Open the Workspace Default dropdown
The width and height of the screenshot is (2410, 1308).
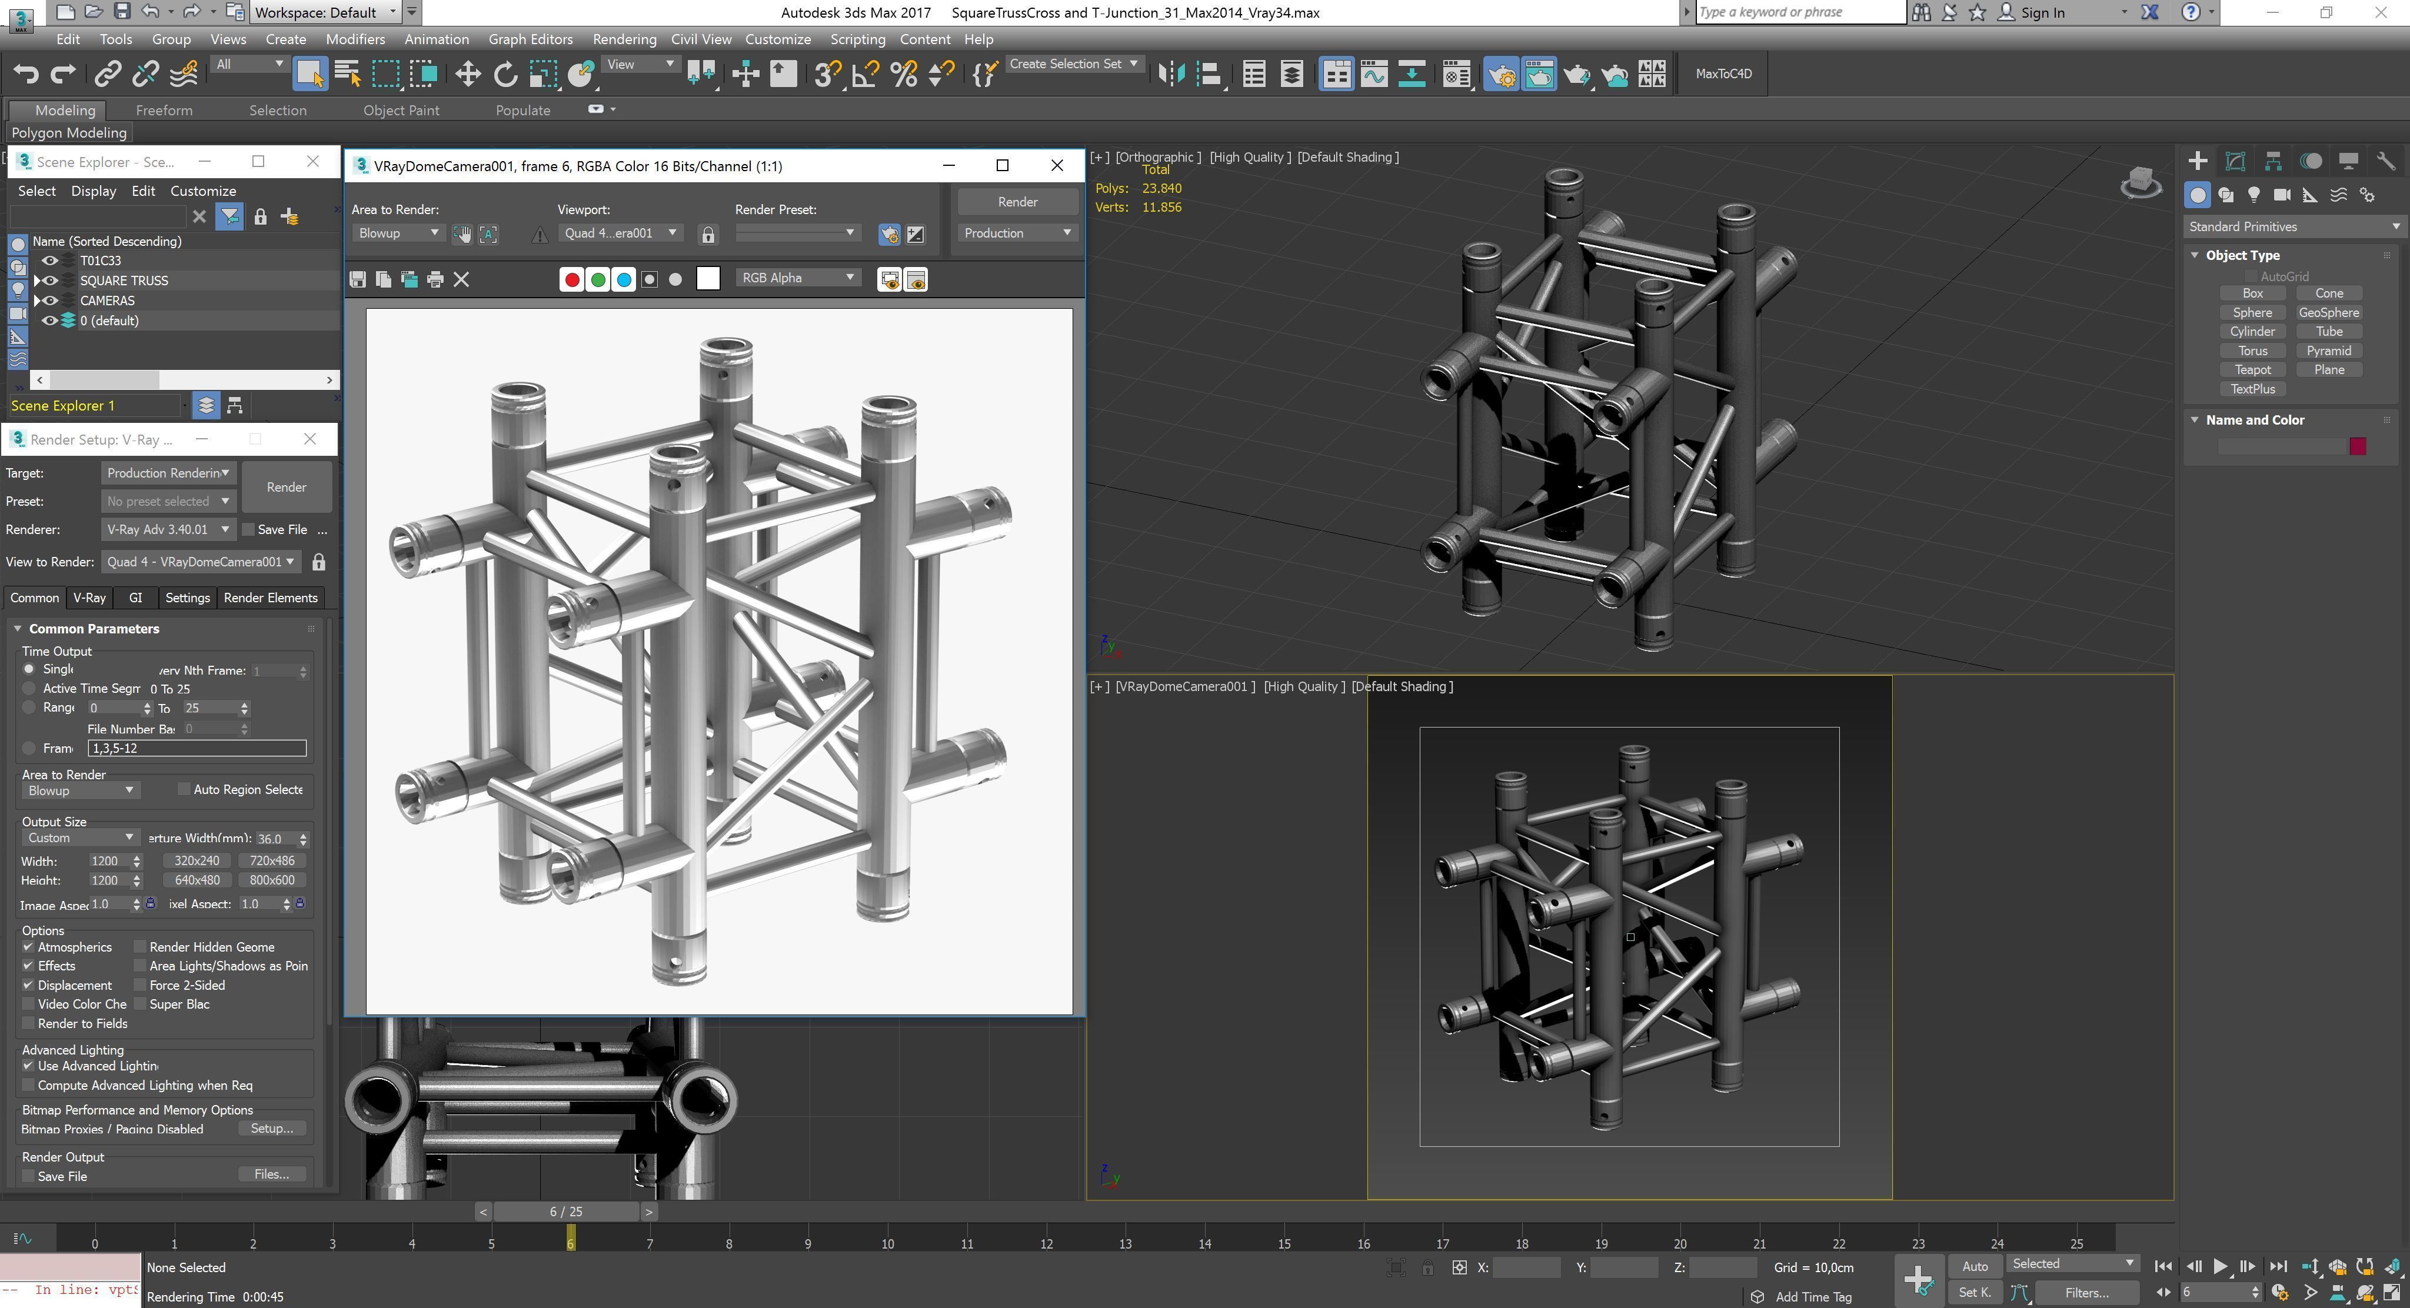point(325,12)
